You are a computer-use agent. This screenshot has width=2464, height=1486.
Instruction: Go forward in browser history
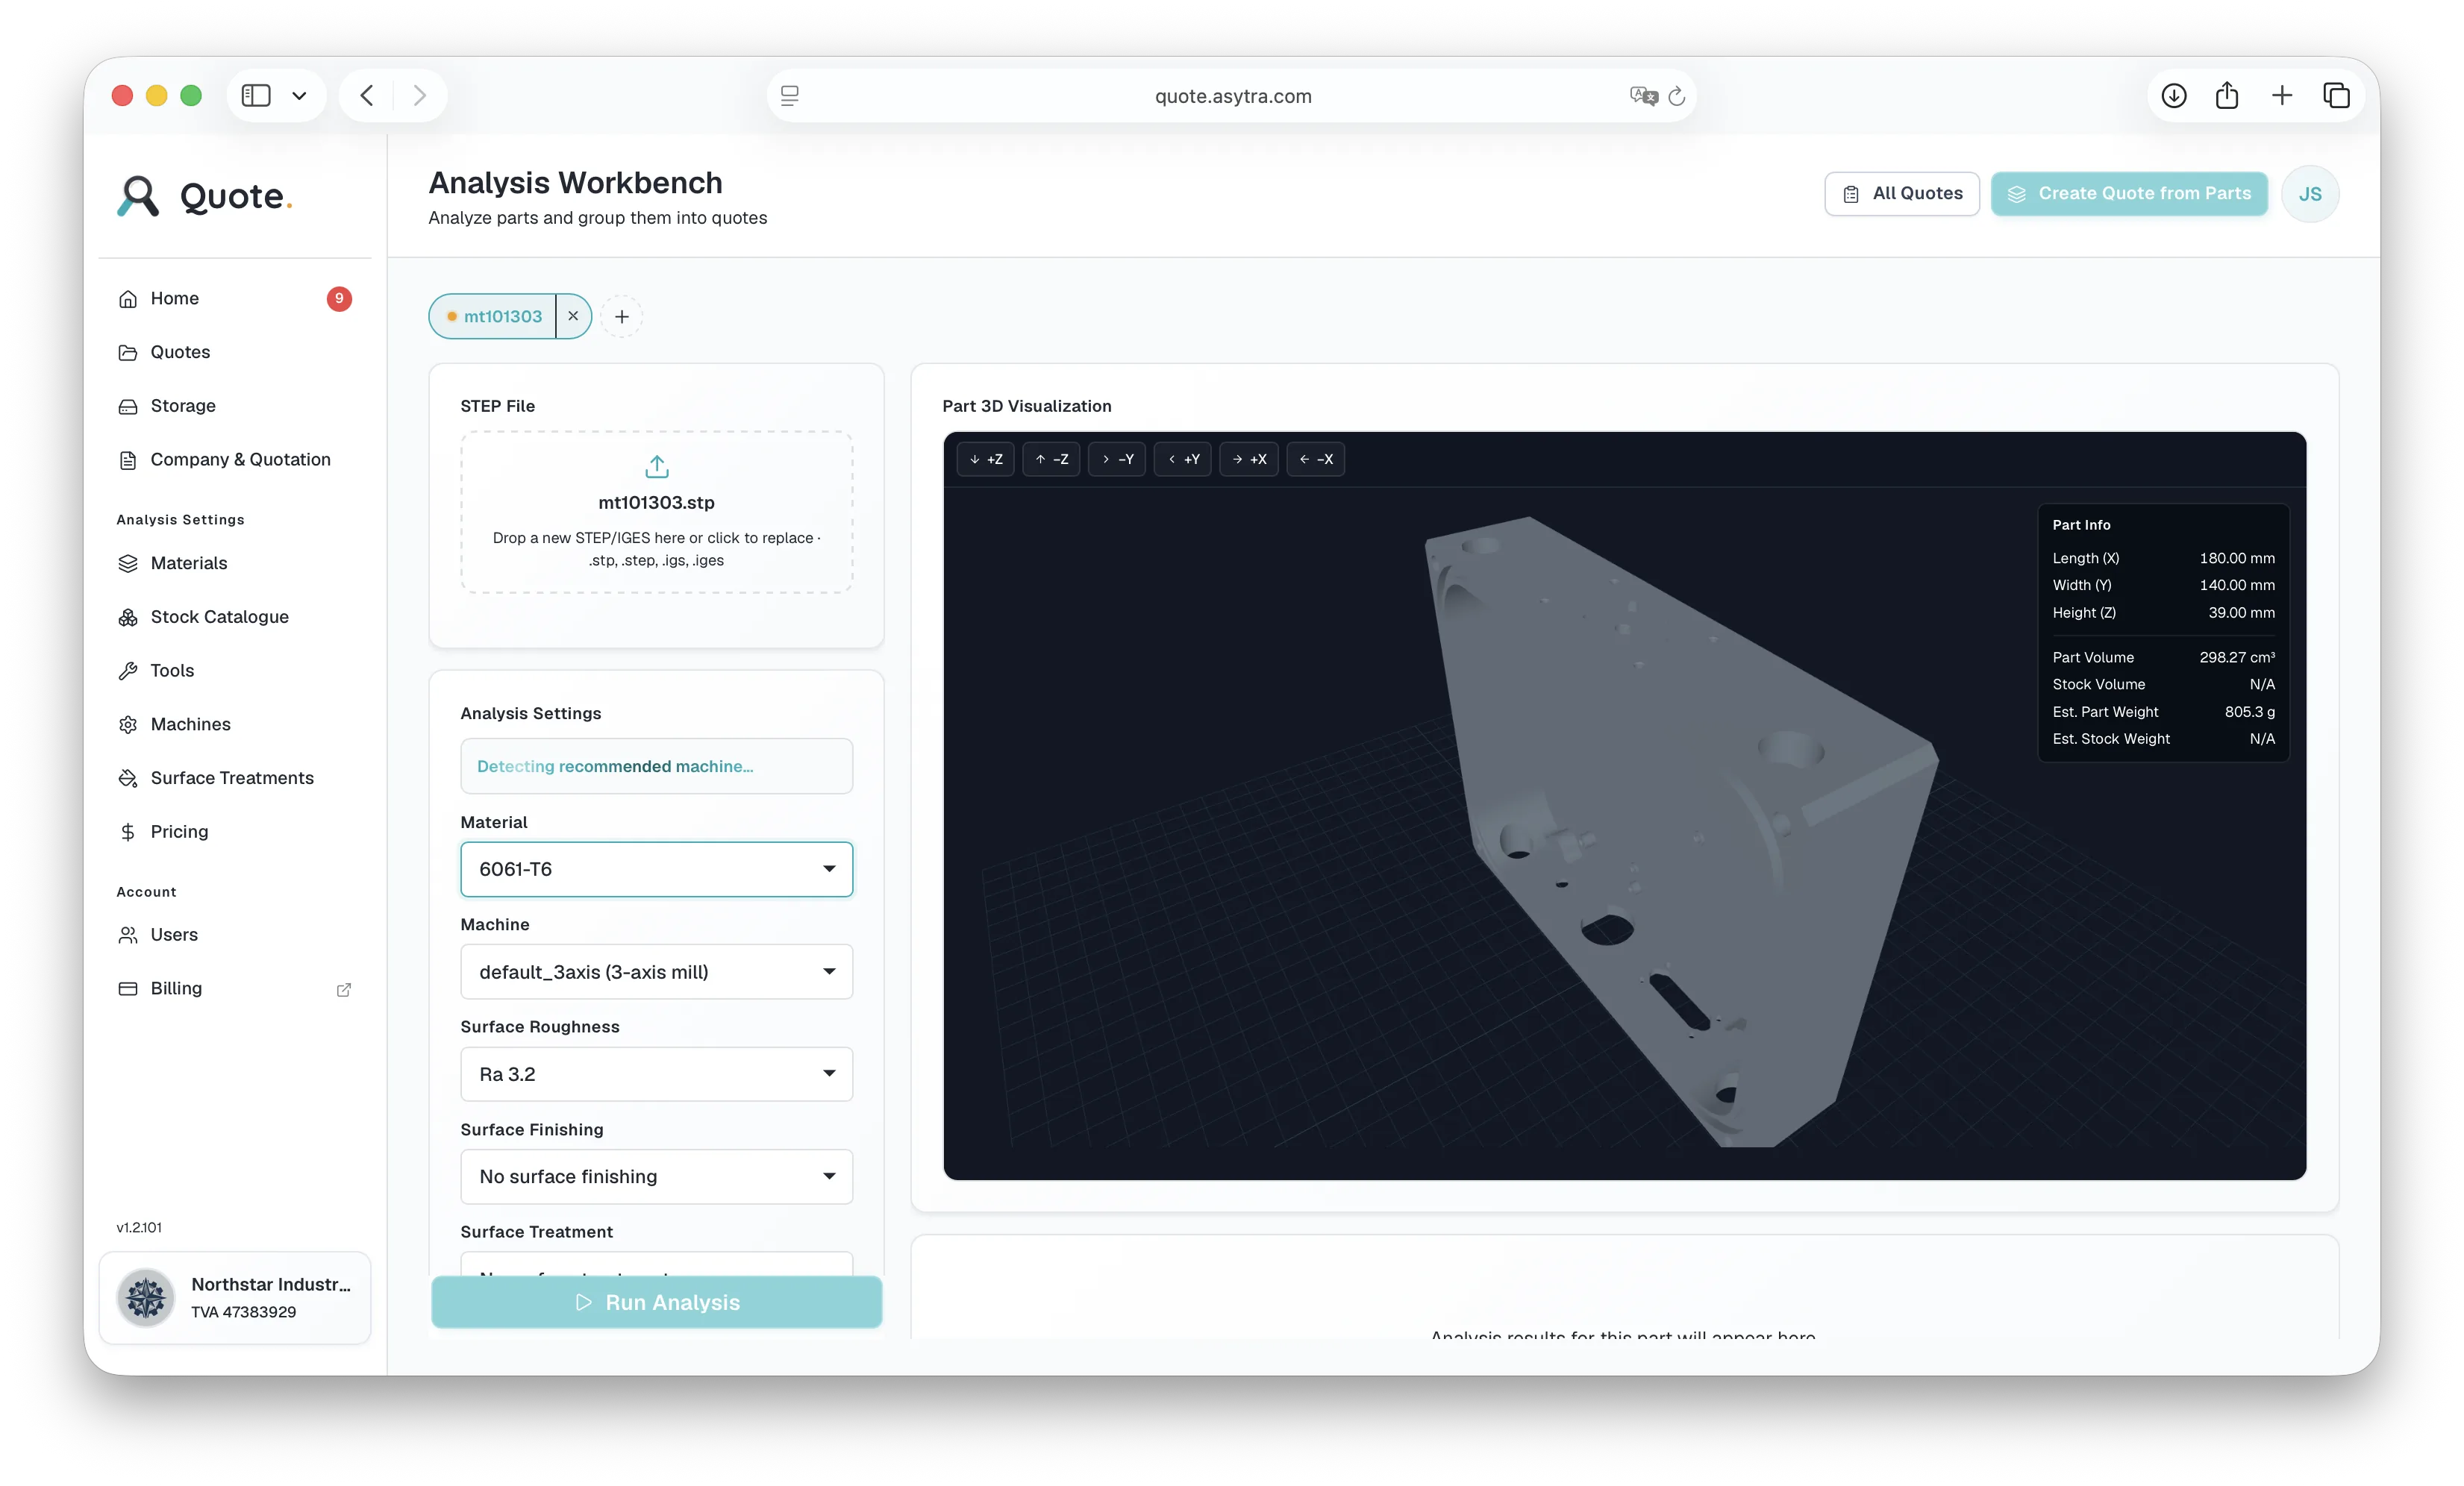[x=420, y=95]
